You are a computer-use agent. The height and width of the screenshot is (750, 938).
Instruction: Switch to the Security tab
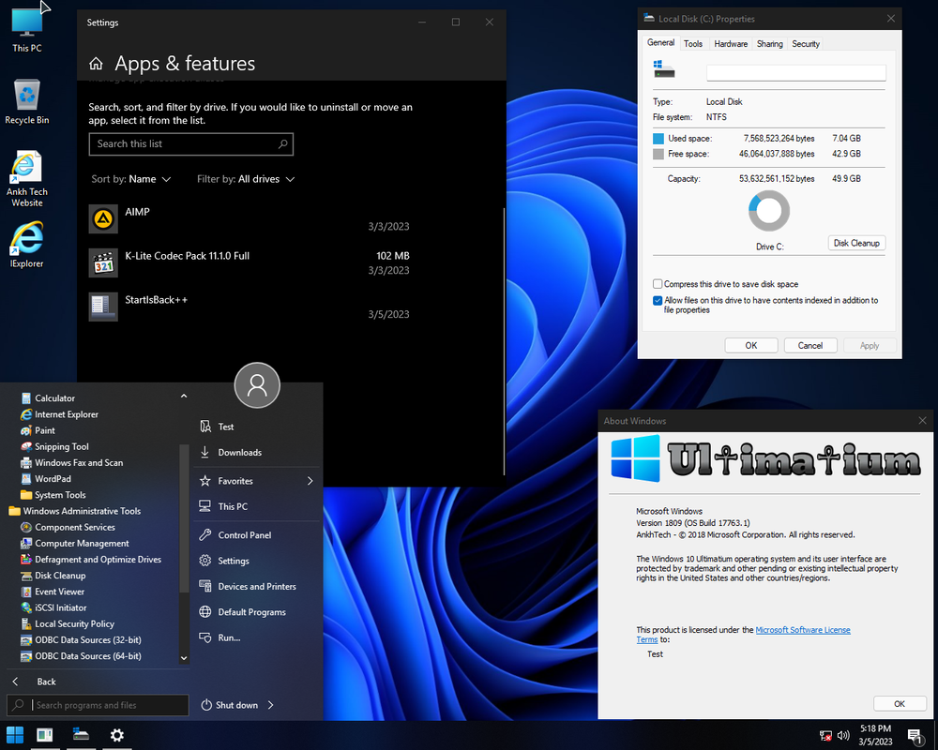806,44
